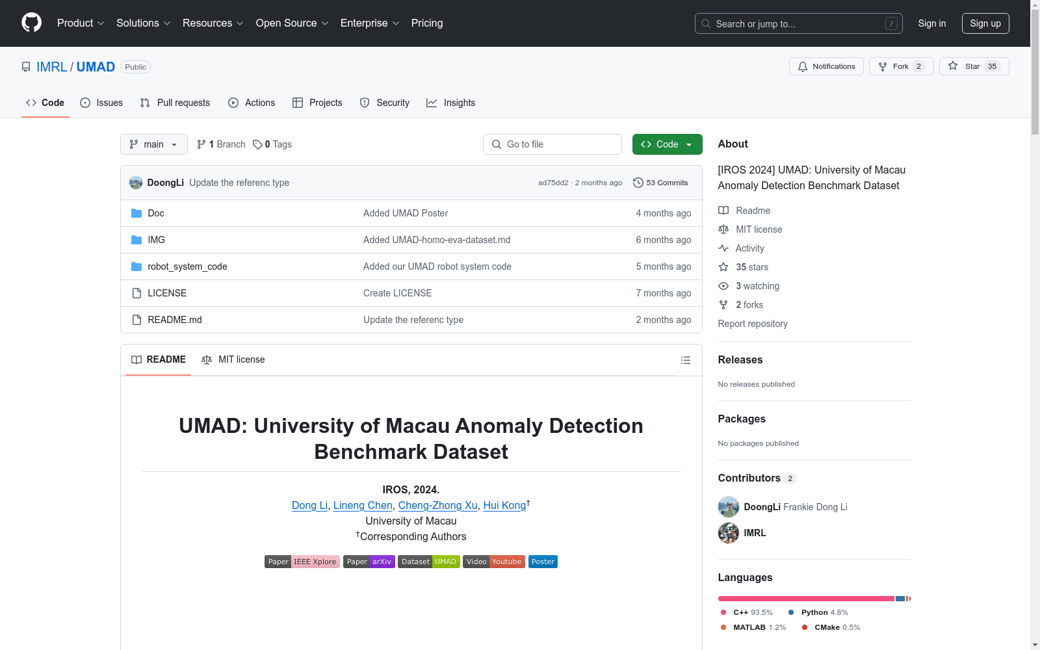Image resolution: width=1040 pixels, height=650 pixels.
Task: Click the tags icon beside 0 Tags
Action: [257, 144]
